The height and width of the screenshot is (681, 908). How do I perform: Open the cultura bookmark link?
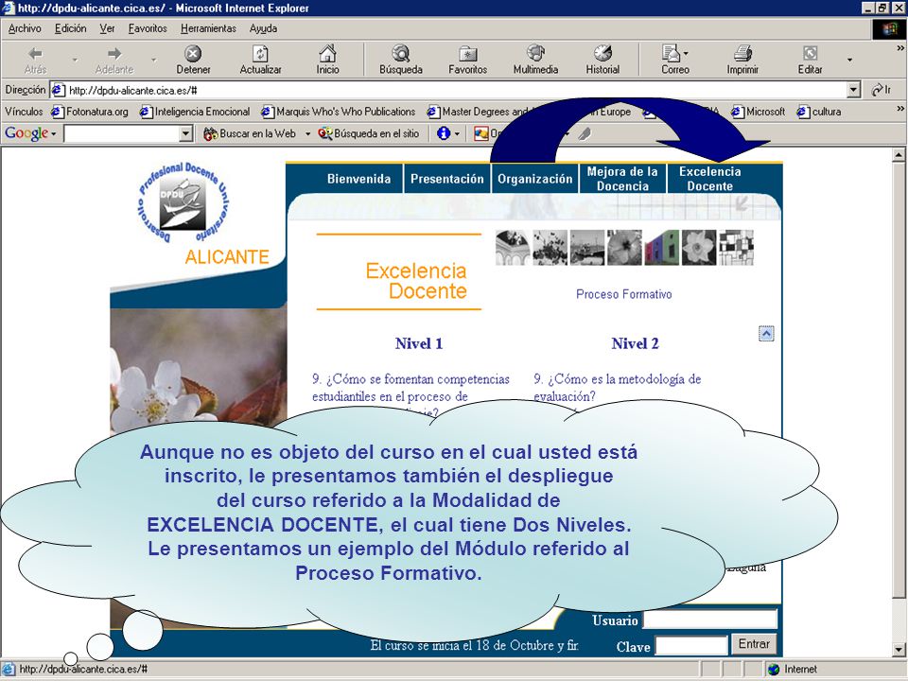pos(819,112)
